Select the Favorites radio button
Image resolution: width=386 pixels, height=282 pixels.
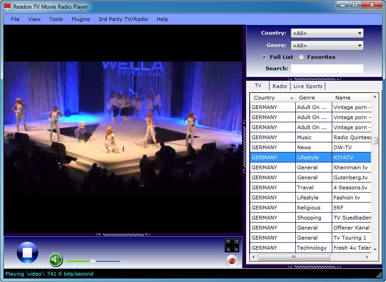click(x=301, y=57)
